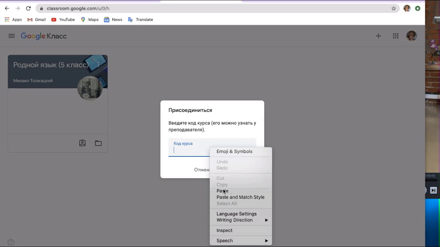The image size is (440, 247).
Task: Choose Emoji & Symbols from context menu
Action: click(241, 151)
